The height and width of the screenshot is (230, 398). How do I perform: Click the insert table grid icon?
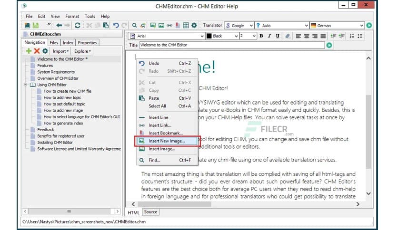click(x=186, y=25)
